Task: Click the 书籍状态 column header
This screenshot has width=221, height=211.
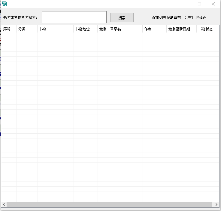Action: tap(208, 29)
